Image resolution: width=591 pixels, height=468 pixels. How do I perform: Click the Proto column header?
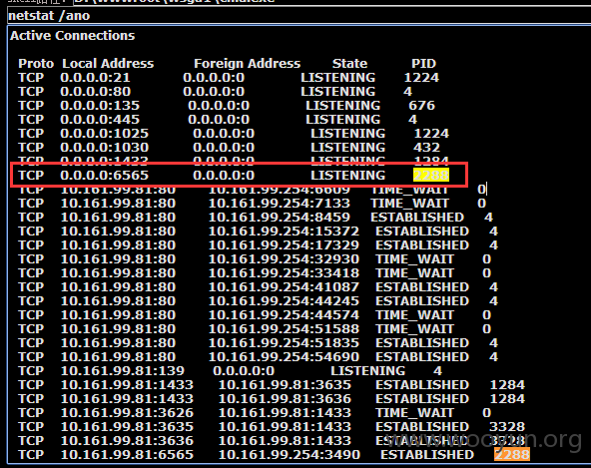pyautogui.click(x=36, y=63)
